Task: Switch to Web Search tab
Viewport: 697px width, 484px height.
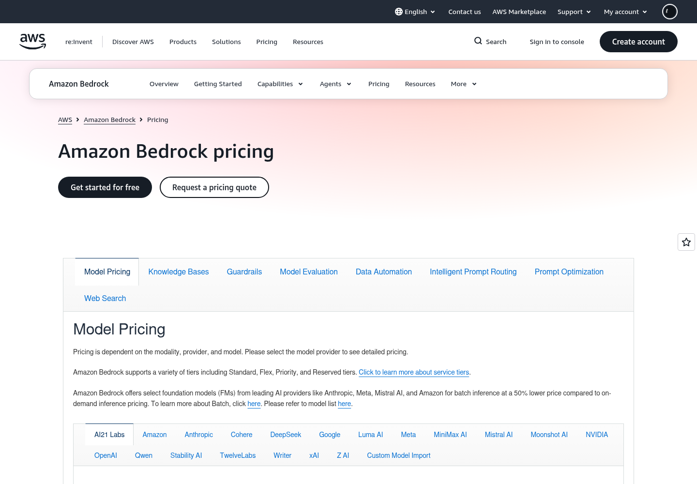Action: 105,298
